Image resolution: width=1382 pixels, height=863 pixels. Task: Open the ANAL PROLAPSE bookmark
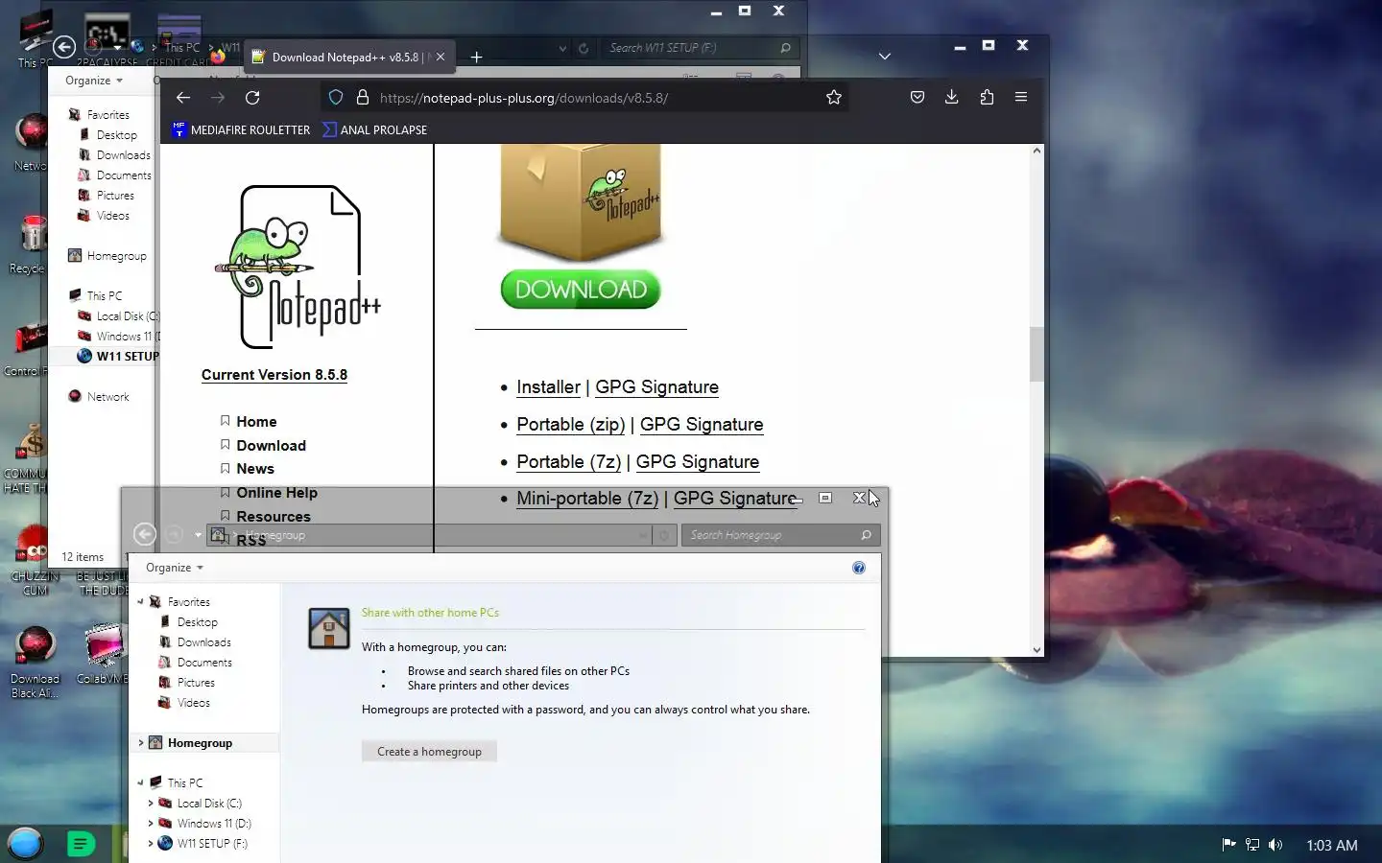click(375, 129)
